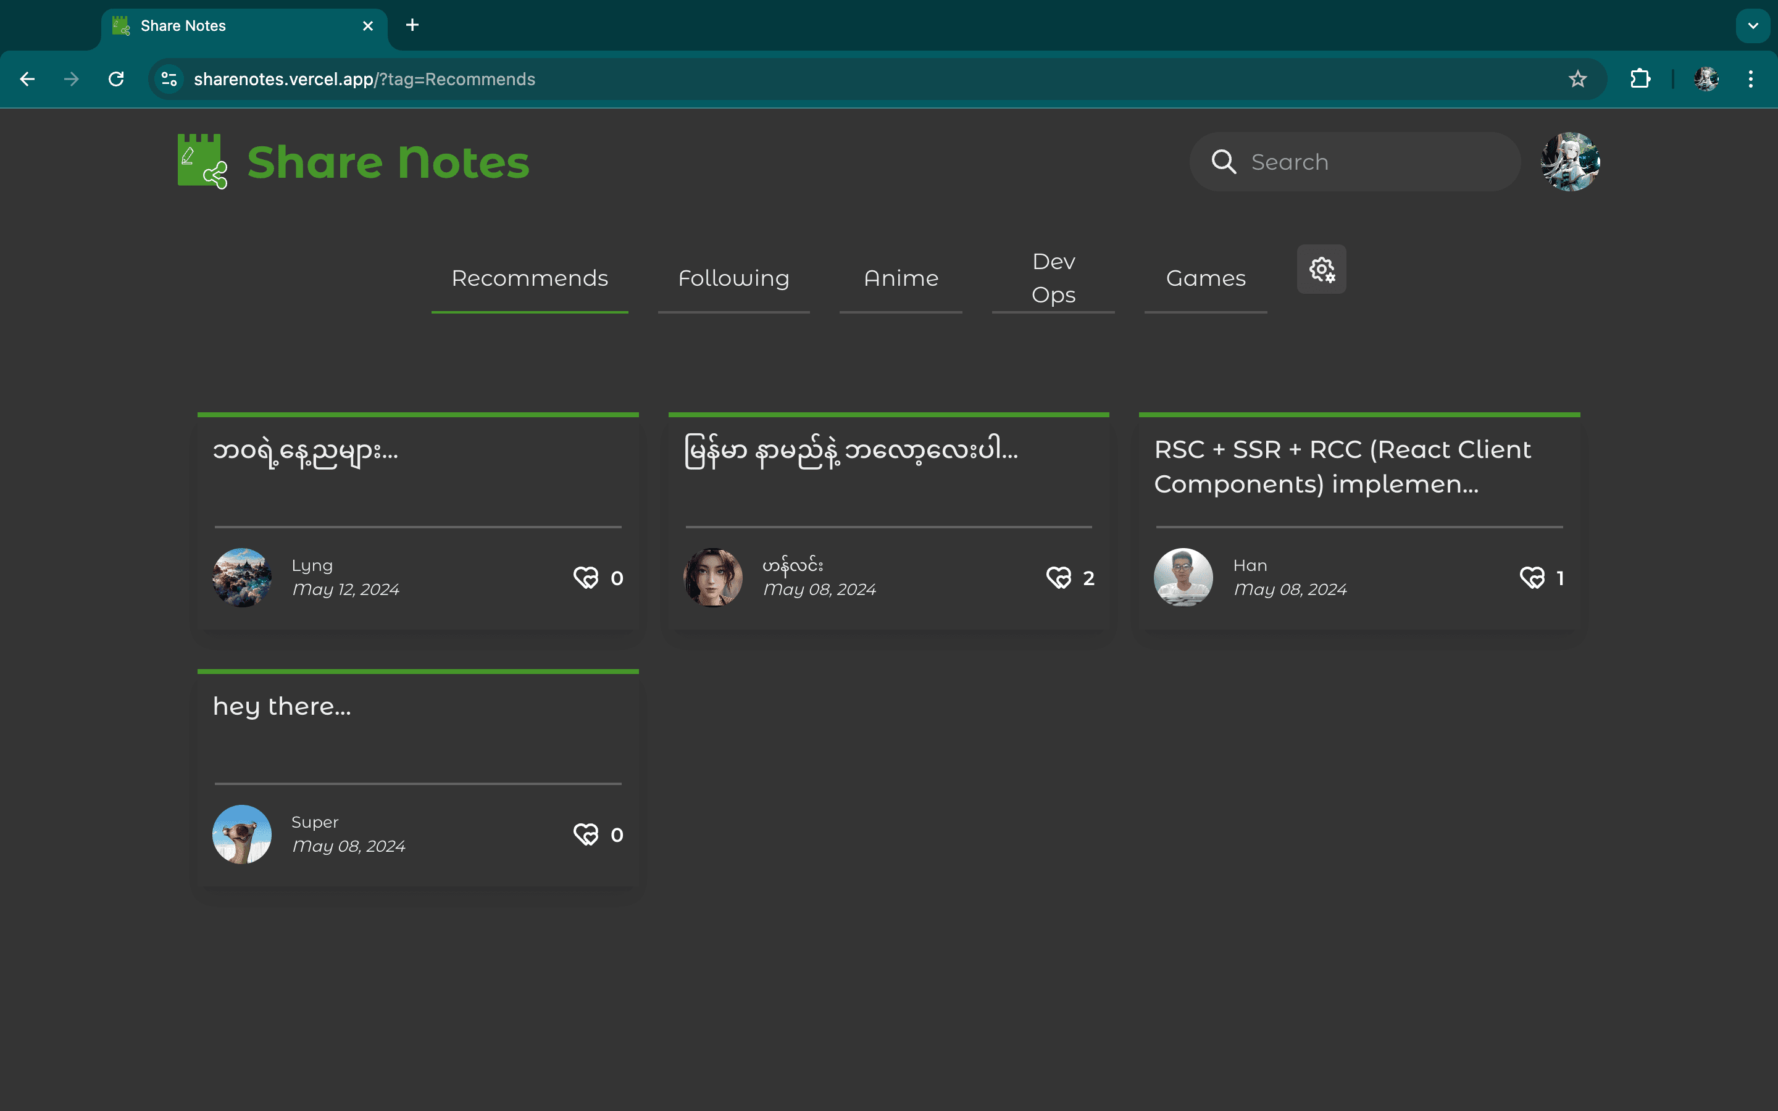Like the Myanmar names note by ဟန်လင်း
1778x1111 pixels.
point(1059,578)
